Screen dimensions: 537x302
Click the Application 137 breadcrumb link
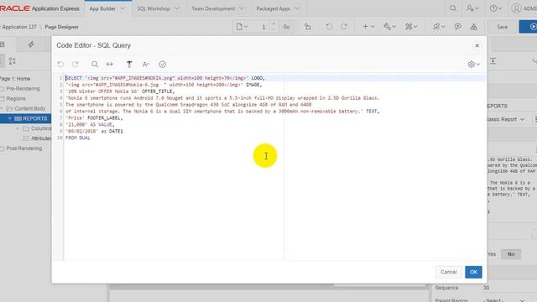(19, 27)
